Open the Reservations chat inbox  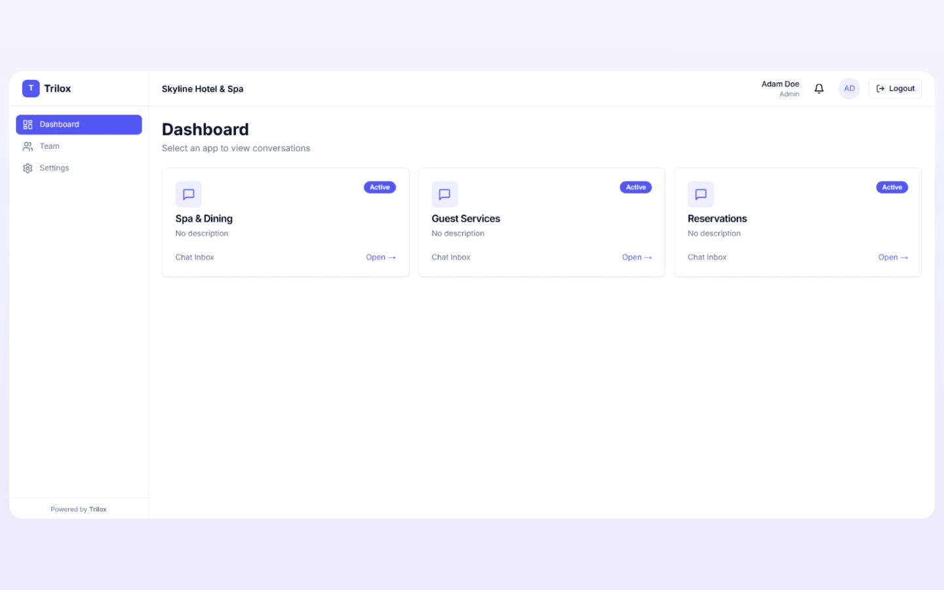pos(893,257)
